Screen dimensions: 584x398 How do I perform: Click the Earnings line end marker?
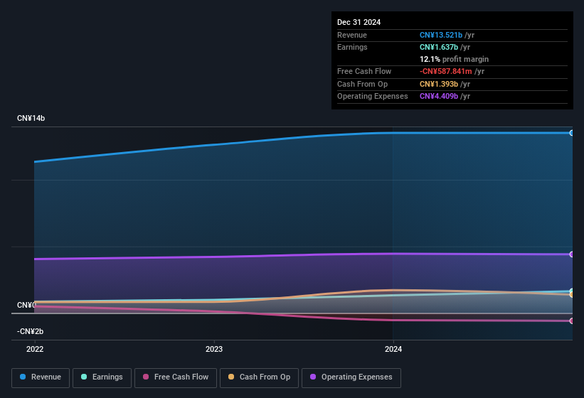572,291
